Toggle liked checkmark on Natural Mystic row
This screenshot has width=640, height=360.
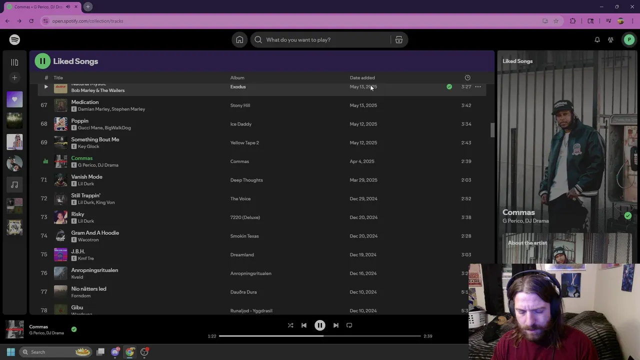pos(449,86)
